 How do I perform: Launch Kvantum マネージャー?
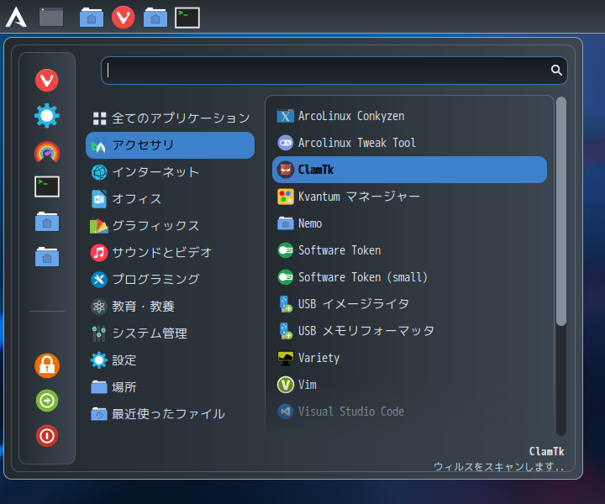click(x=409, y=197)
